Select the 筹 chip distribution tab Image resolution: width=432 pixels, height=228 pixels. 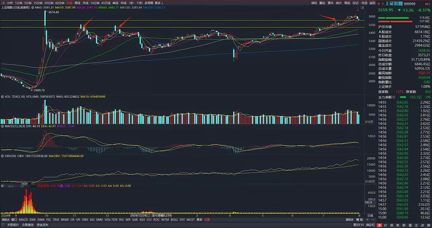click(x=429, y=225)
